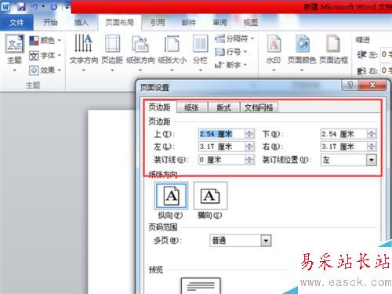Open the 主题 themes gallery
Viewport: 392px width, 294px height.
point(15,53)
